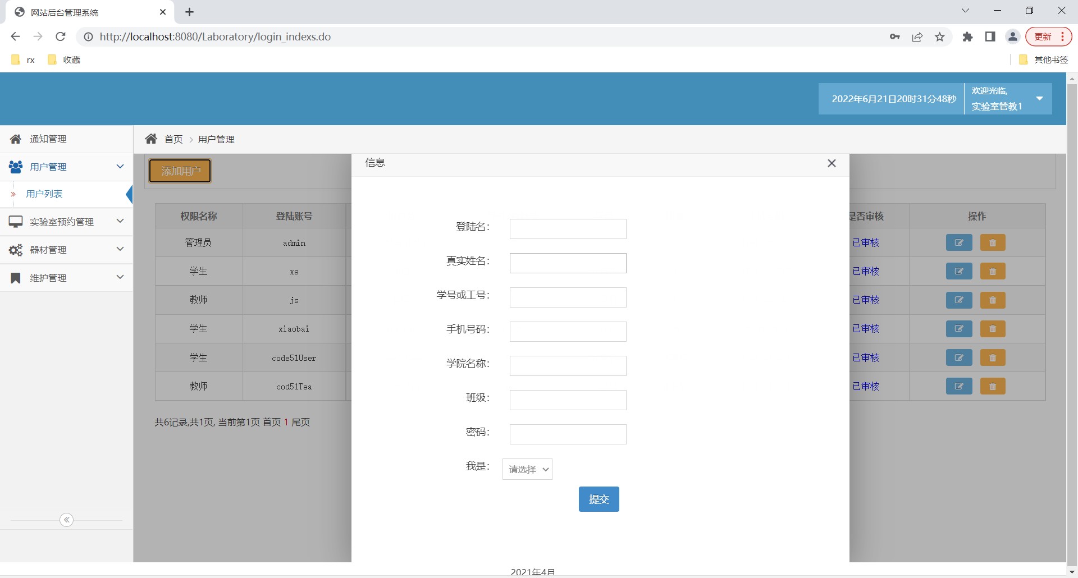
Task: Click page 1 in pagination
Action: tap(286, 422)
